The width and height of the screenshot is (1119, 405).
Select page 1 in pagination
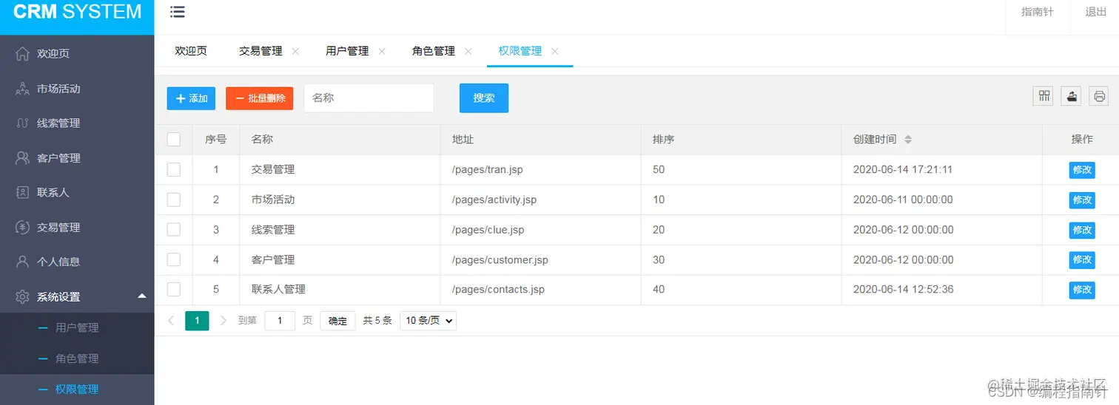[197, 321]
